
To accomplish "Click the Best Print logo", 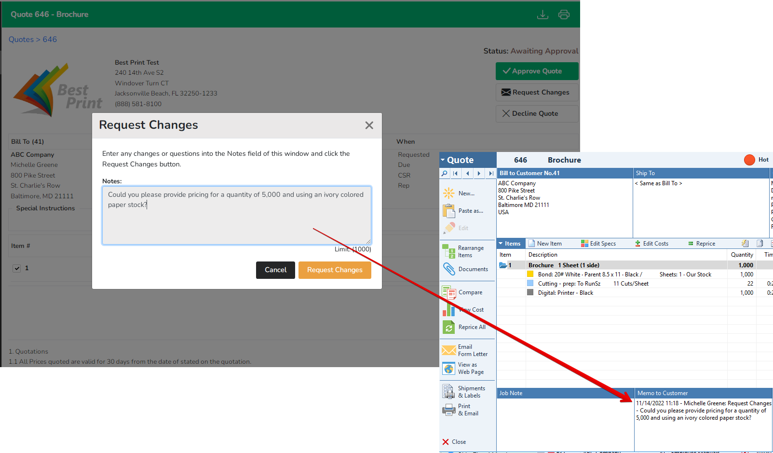I will click(x=57, y=91).
